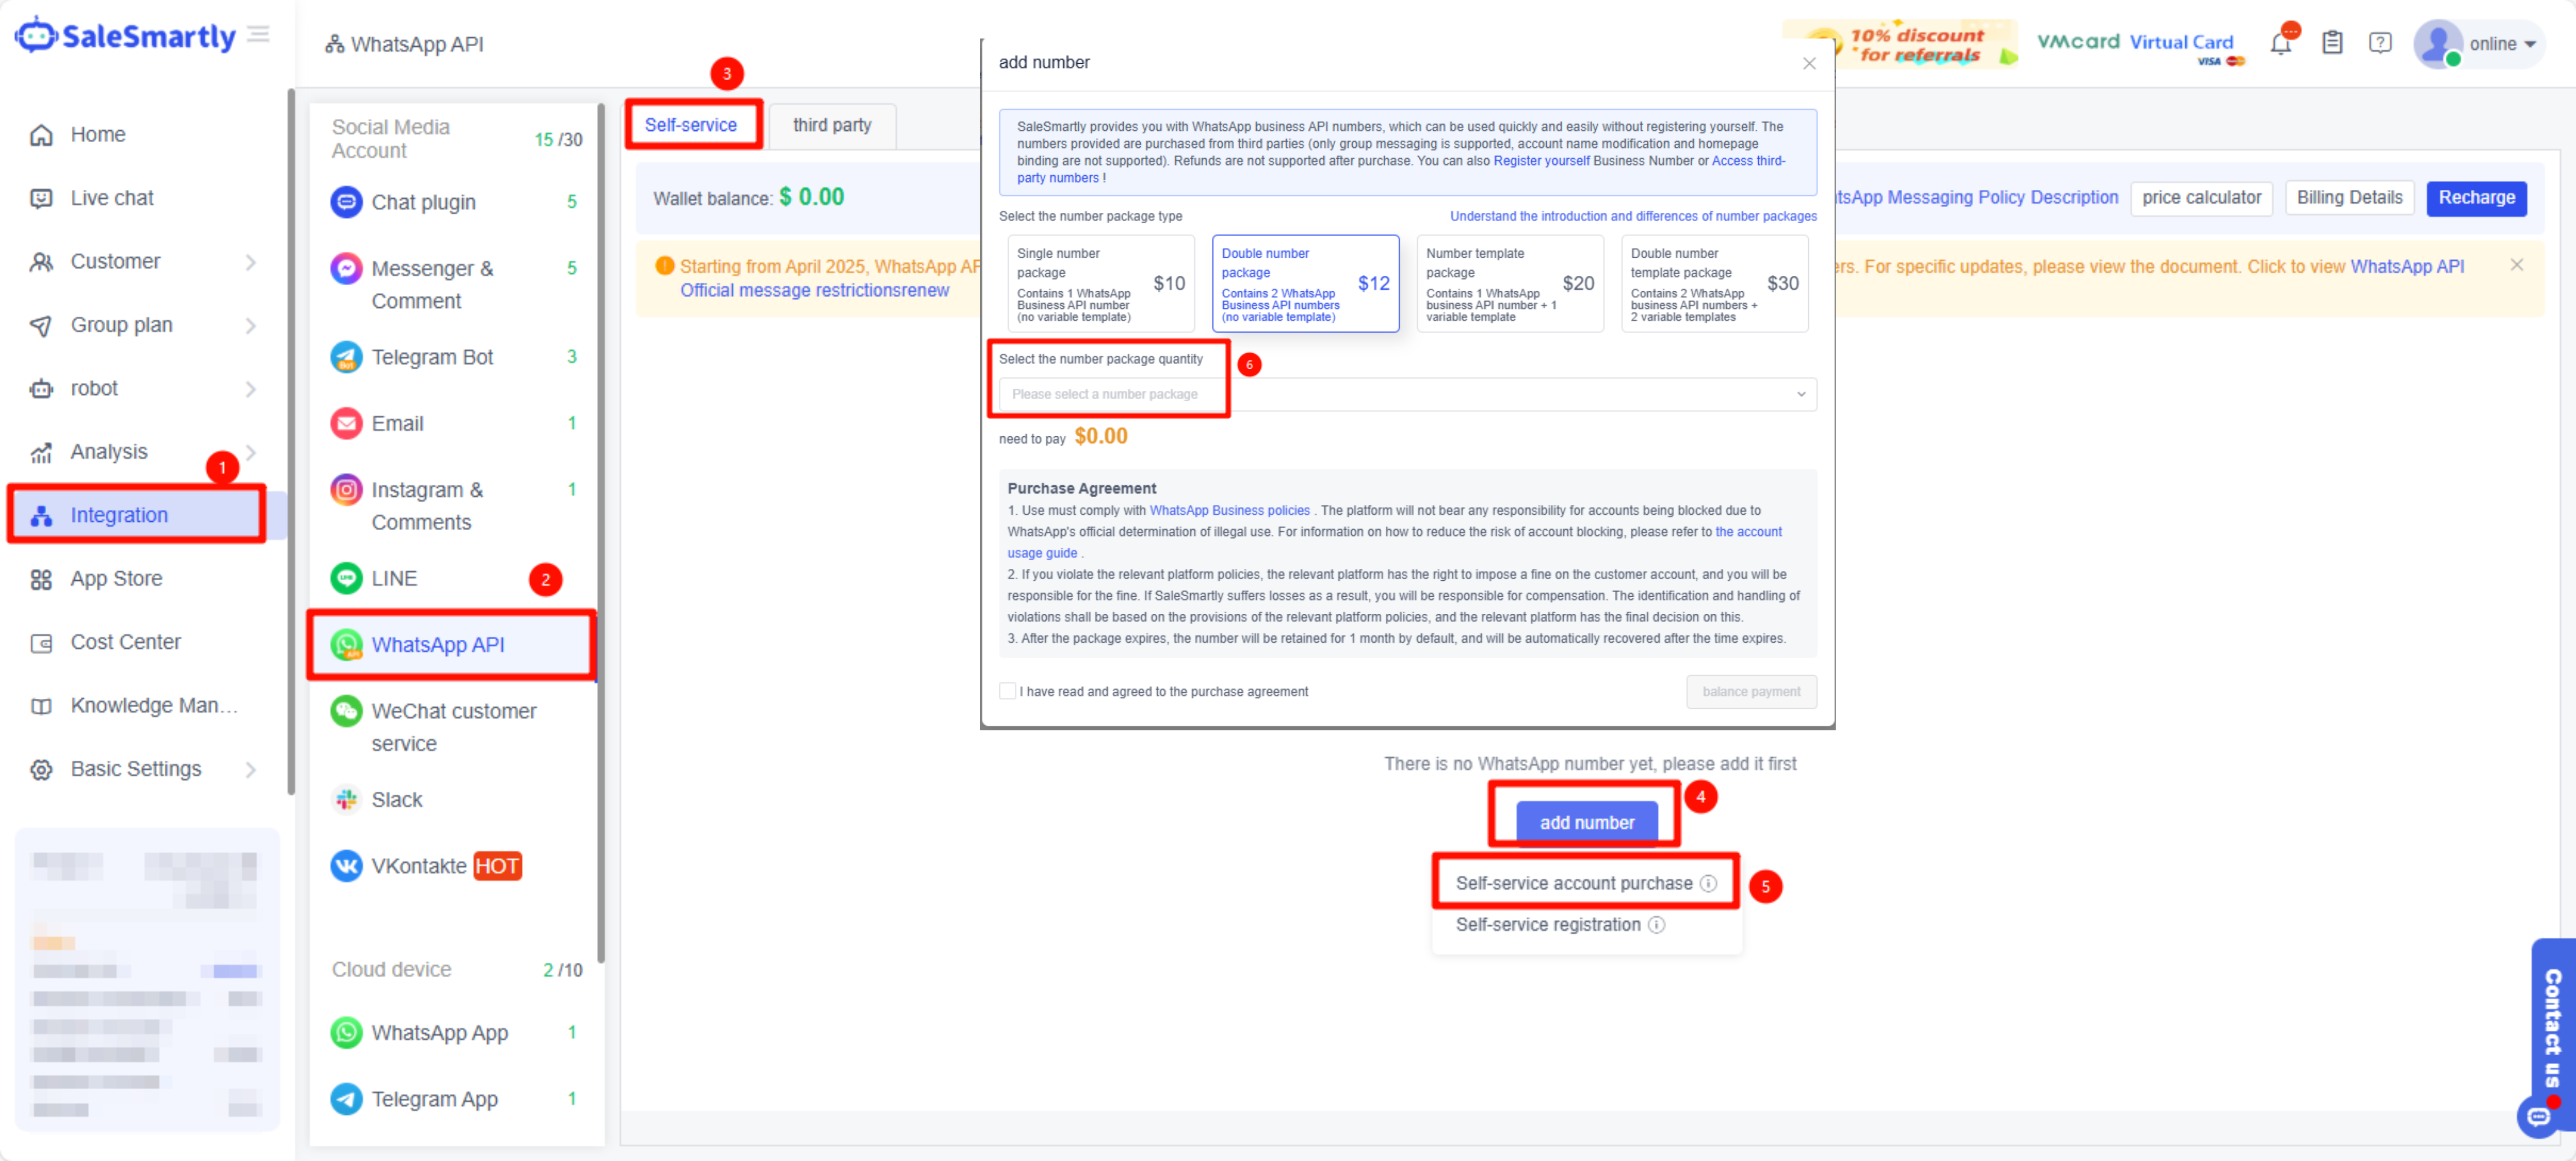Click the notification bell icon
The image size is (2576, 1161).
coord(2280,44)
